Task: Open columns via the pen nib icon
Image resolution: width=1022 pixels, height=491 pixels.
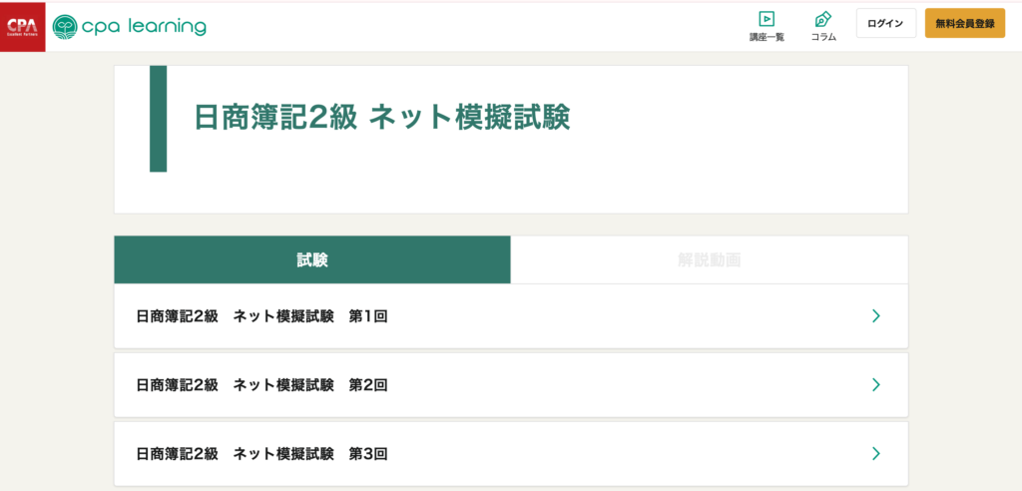Action: (823, 19)
